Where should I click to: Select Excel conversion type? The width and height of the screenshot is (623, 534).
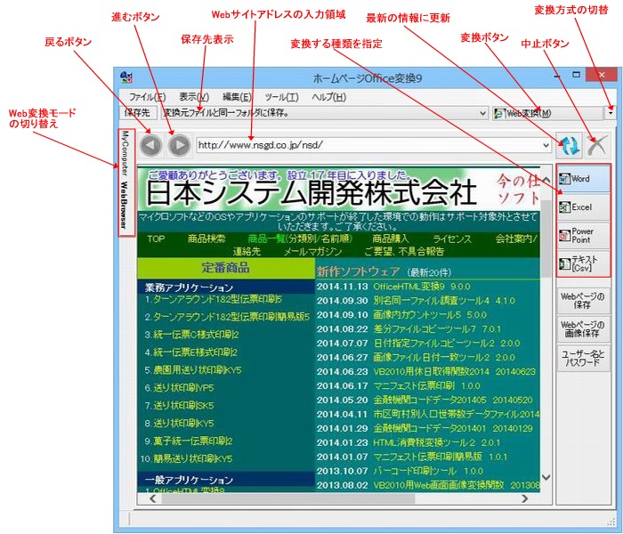pyautogui.click(x=583, y=207)
